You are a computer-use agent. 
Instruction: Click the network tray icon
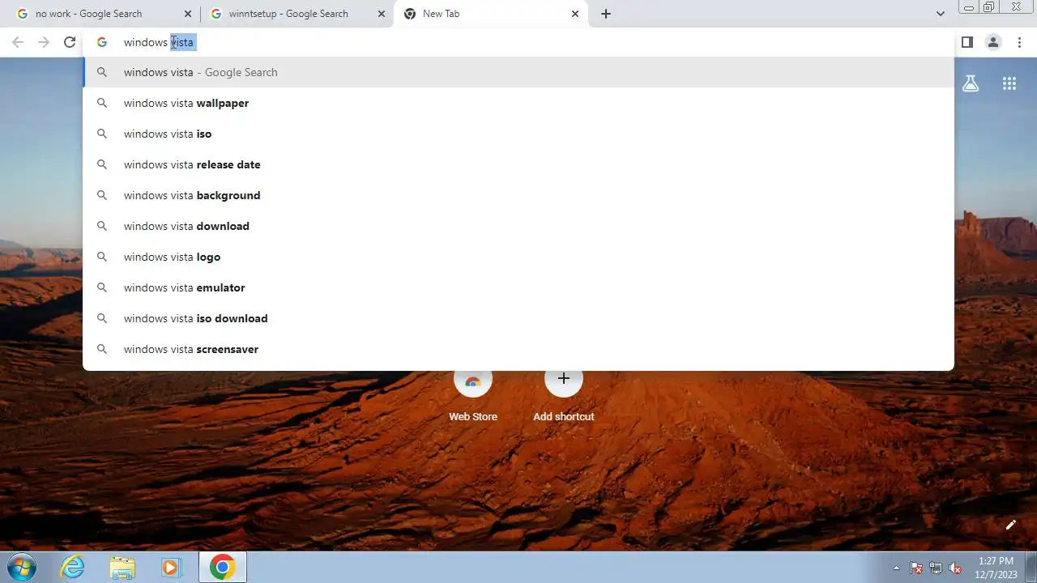click(x=936, y=568)
